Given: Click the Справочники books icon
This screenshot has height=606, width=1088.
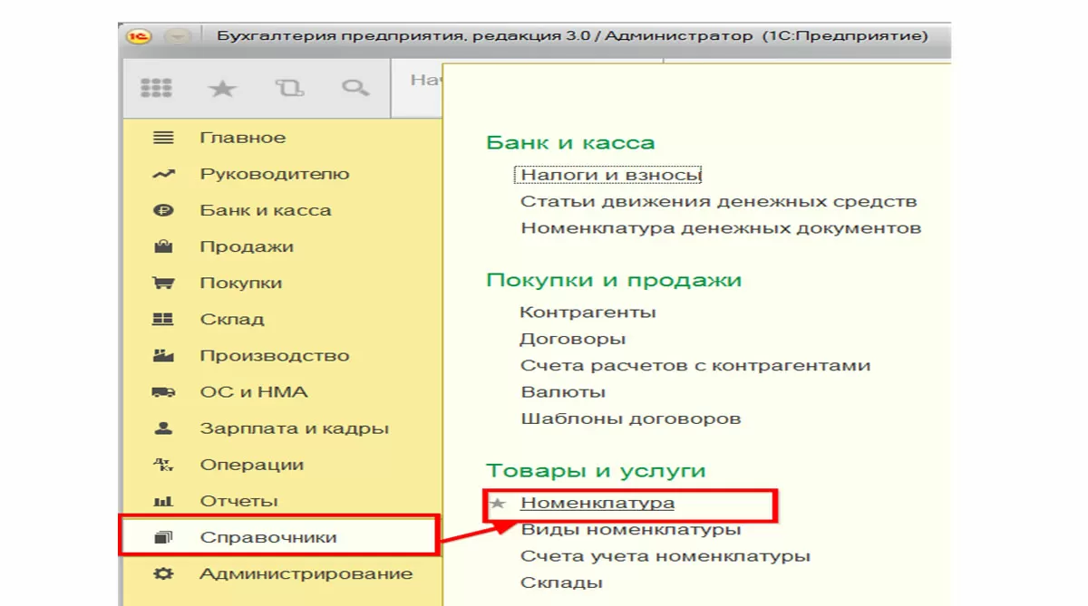Looking at the screenshot, I should (163, 537).
